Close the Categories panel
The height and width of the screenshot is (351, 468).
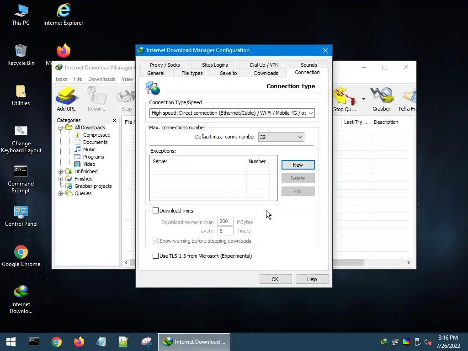click(x=115, y=120)
